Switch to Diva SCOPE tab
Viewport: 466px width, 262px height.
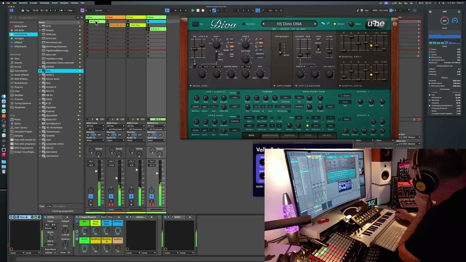click(308, 135)
